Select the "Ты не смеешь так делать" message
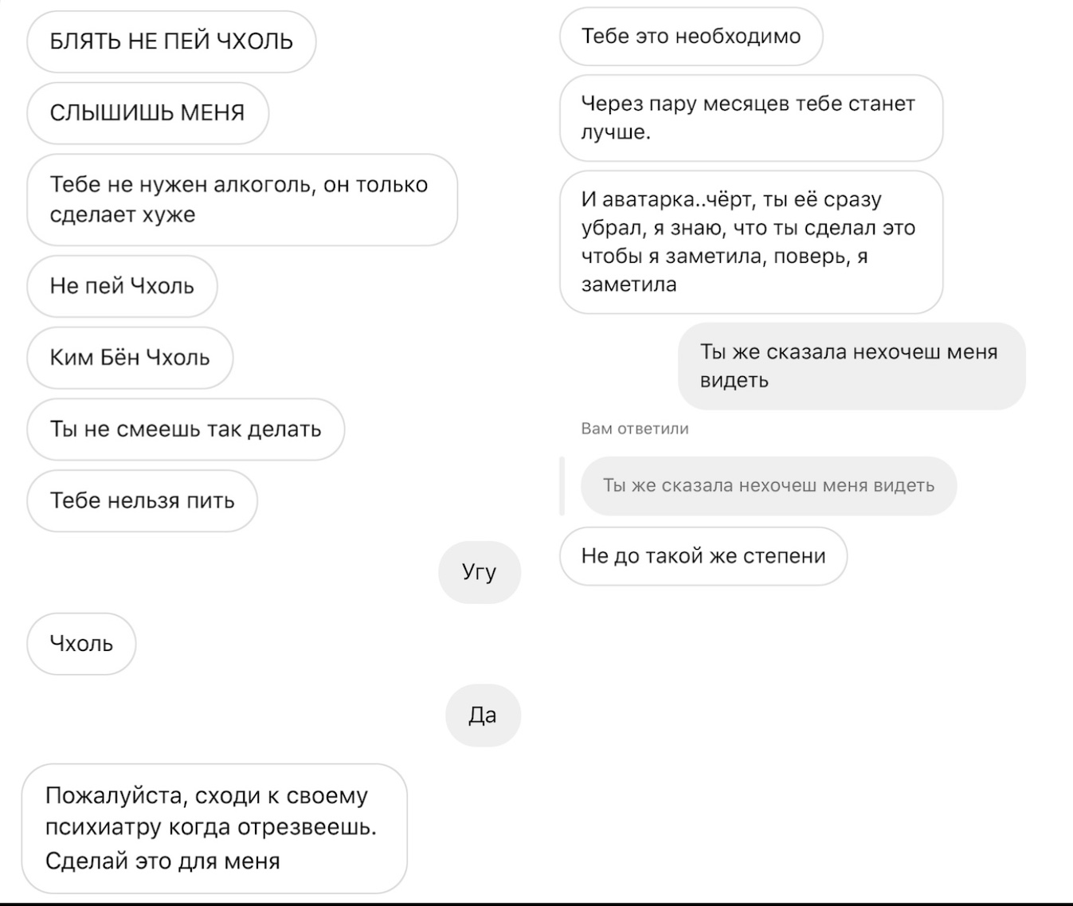1073x906 pixels. tap(186, 429)
